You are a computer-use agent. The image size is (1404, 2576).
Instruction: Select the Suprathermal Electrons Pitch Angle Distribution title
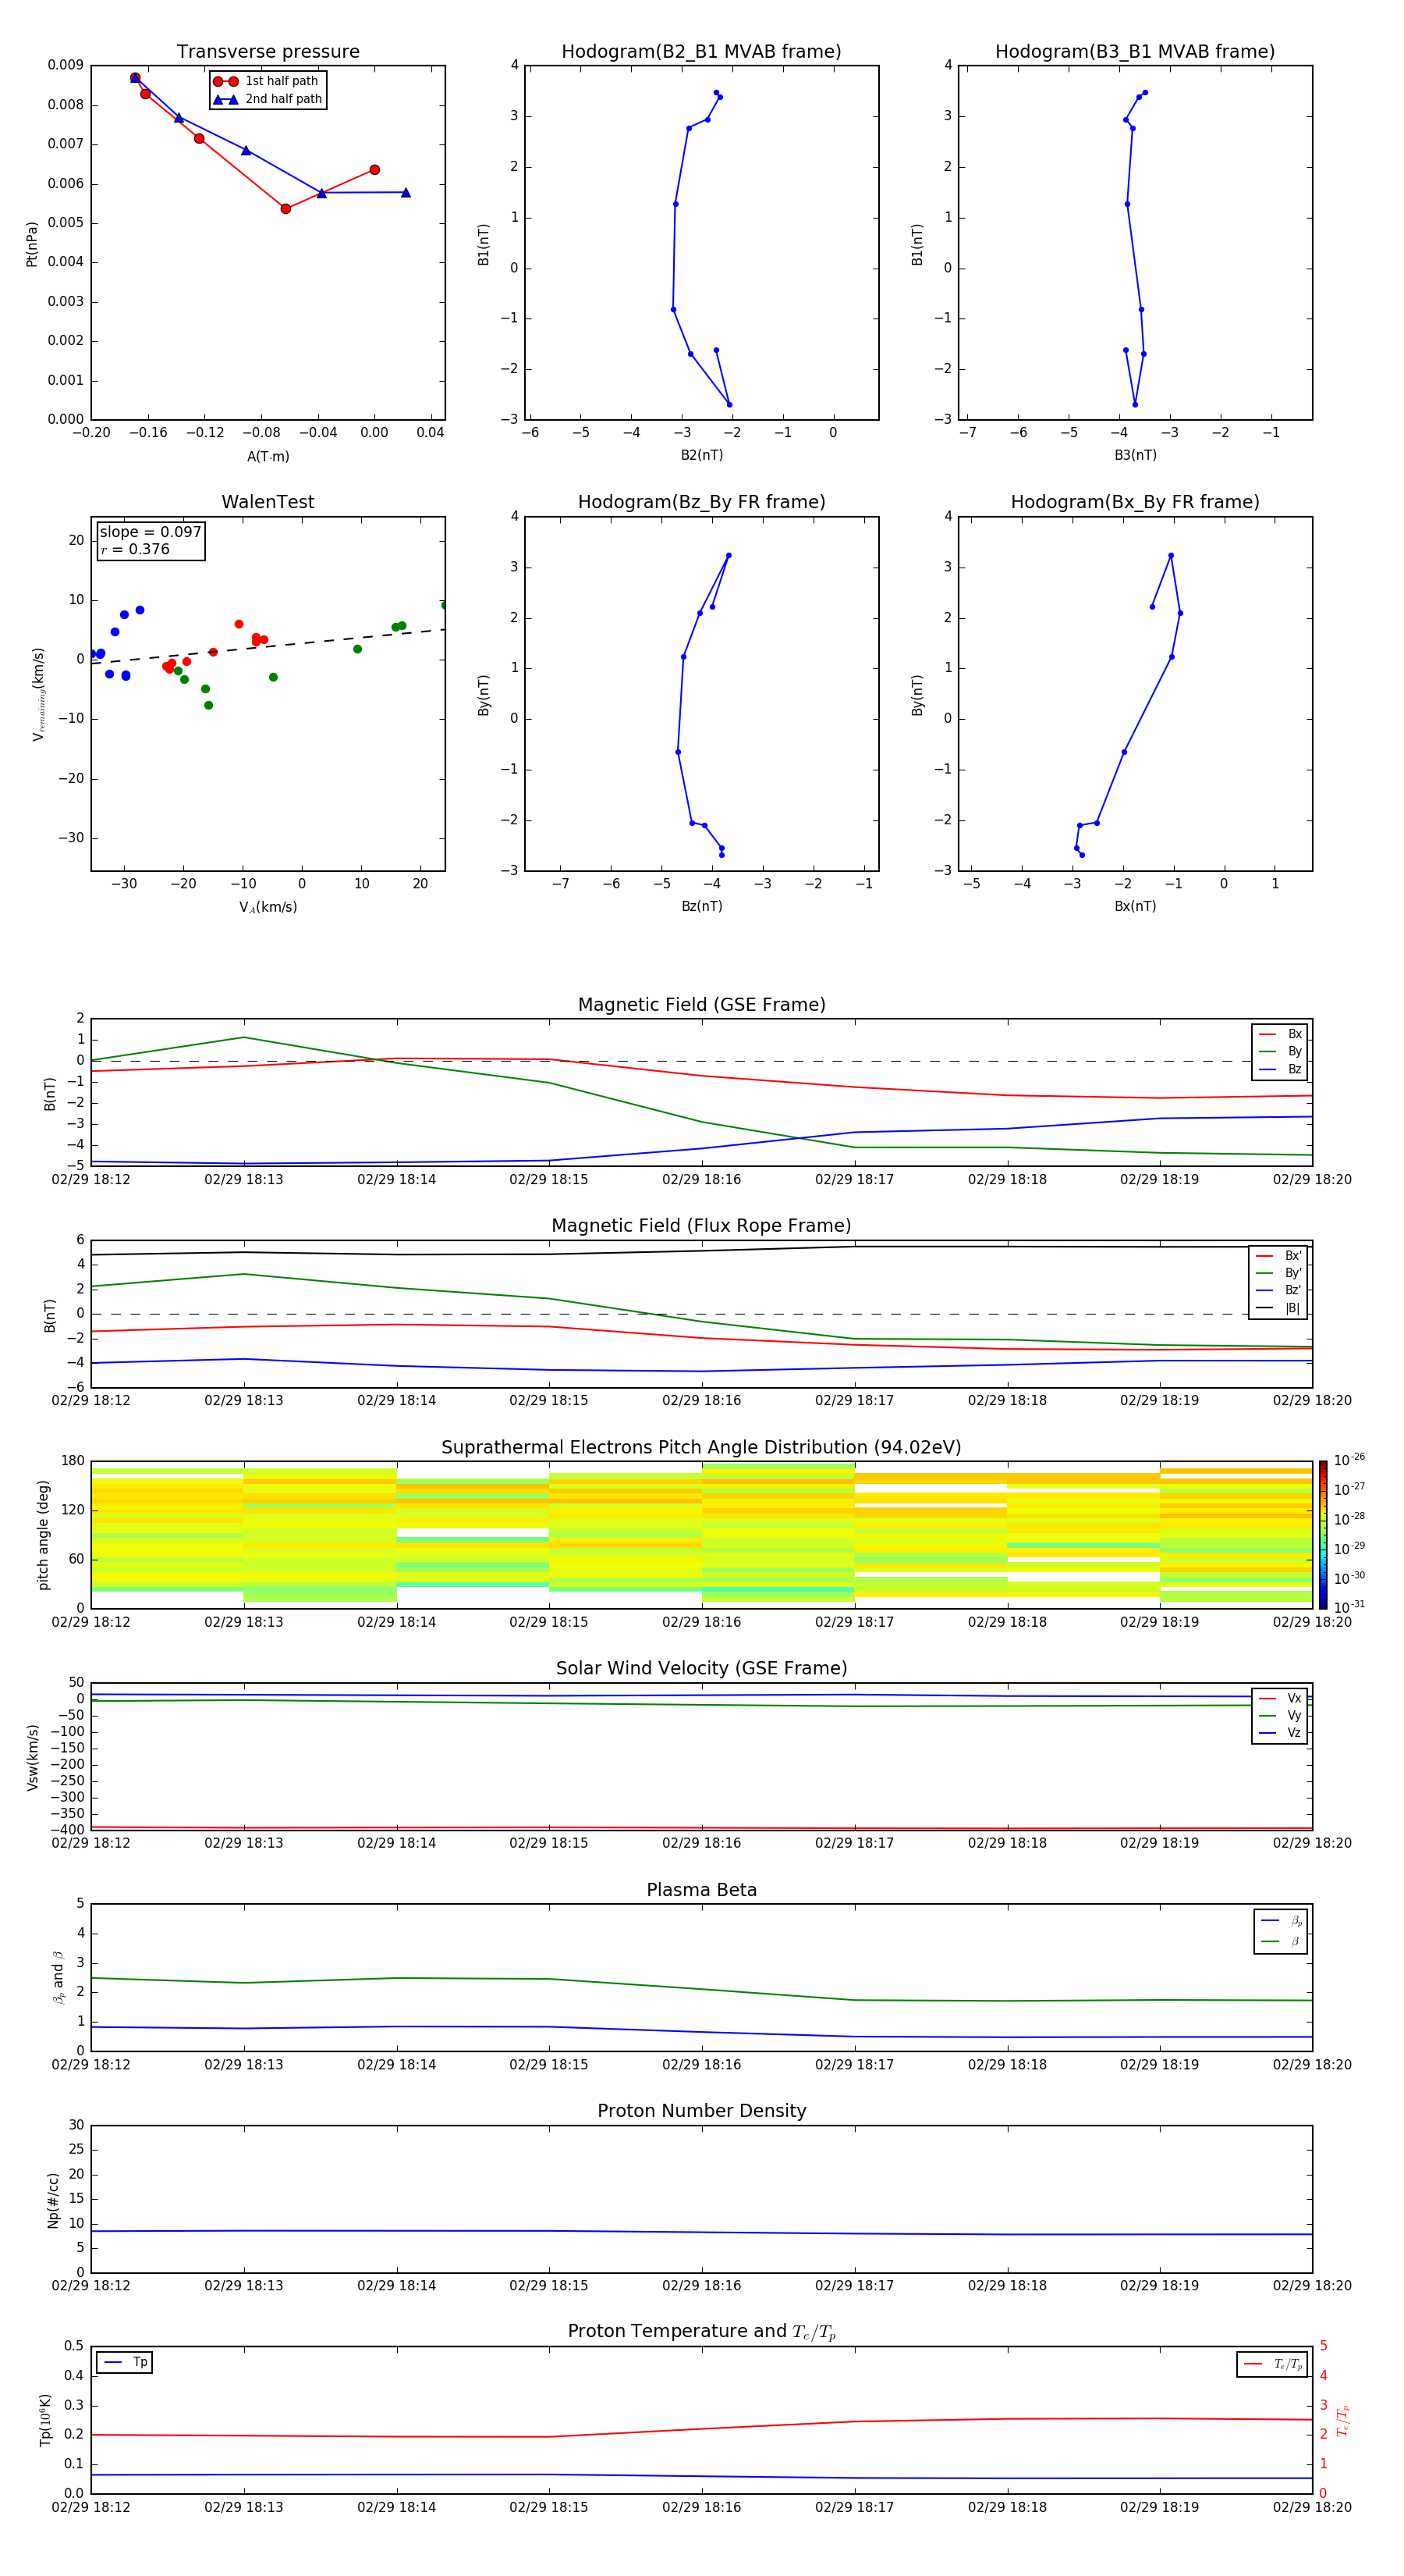coord(701,1448)
